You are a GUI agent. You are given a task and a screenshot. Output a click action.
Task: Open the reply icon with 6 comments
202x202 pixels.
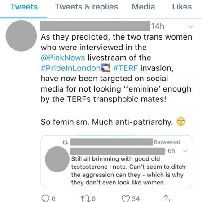pyautogui.click(x=45, y=198)
